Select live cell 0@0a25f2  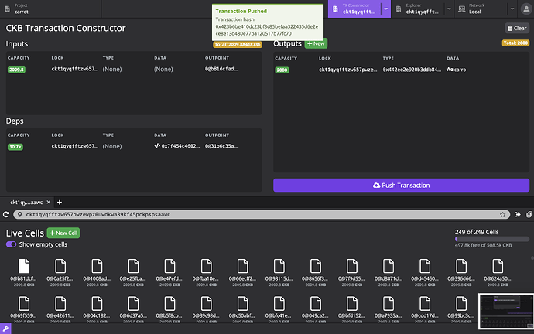(60, 272)
